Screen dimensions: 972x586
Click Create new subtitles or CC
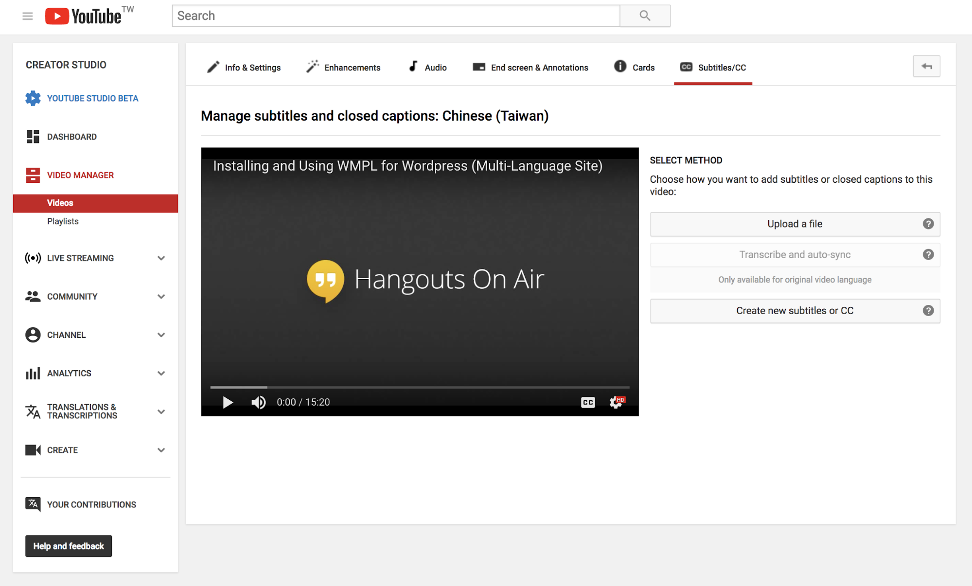(795, 310)
